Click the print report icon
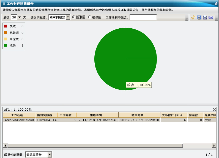The image size is (219, 158). point(205,17)
